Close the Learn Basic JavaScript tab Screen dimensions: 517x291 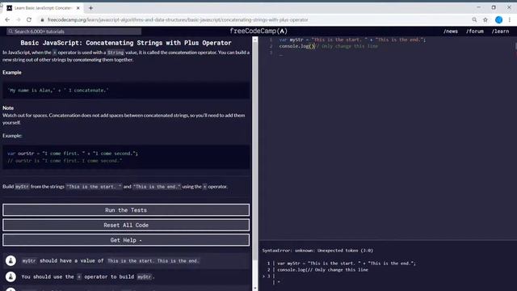[x=78, y=8]
